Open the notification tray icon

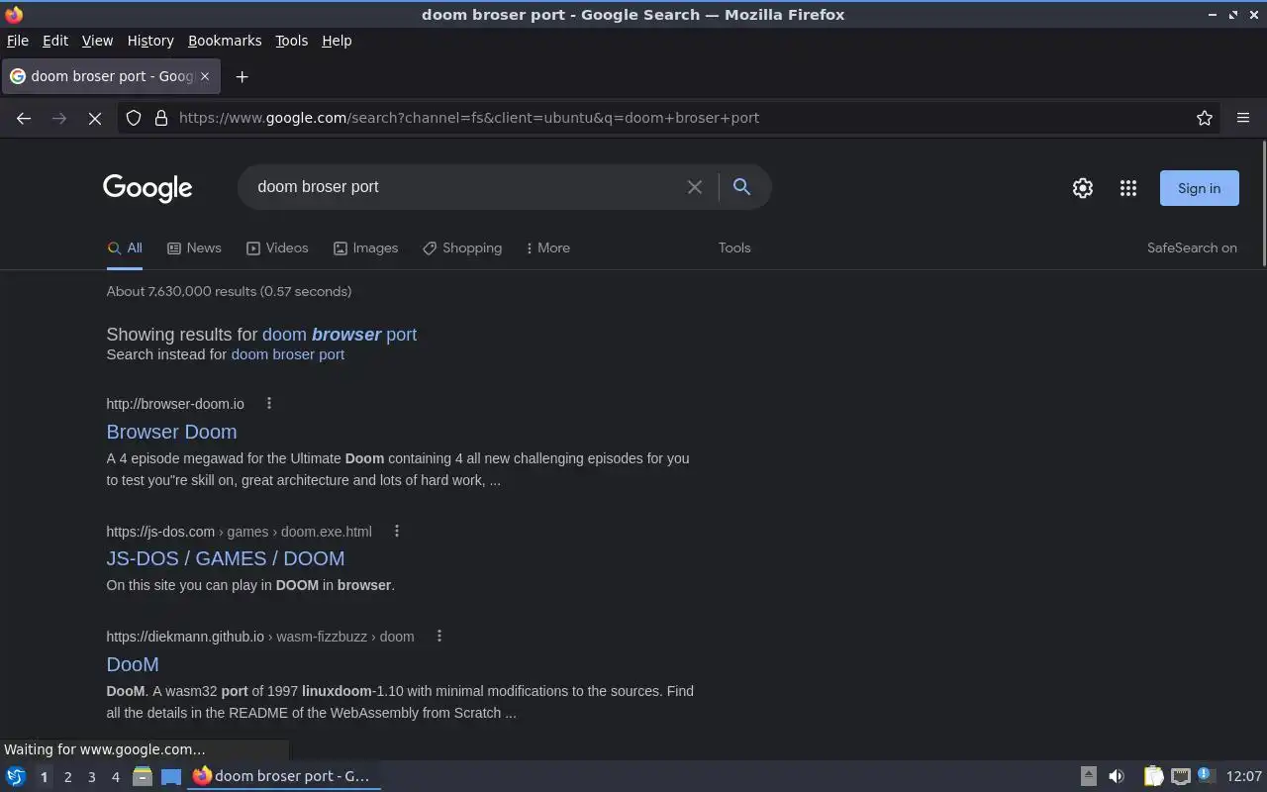pos(1205,775)
